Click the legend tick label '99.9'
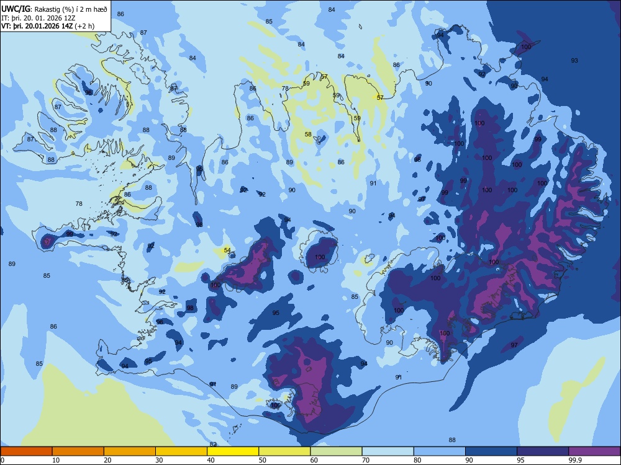The height and width of the screenshot is (465, 621). tap(575, 460)
